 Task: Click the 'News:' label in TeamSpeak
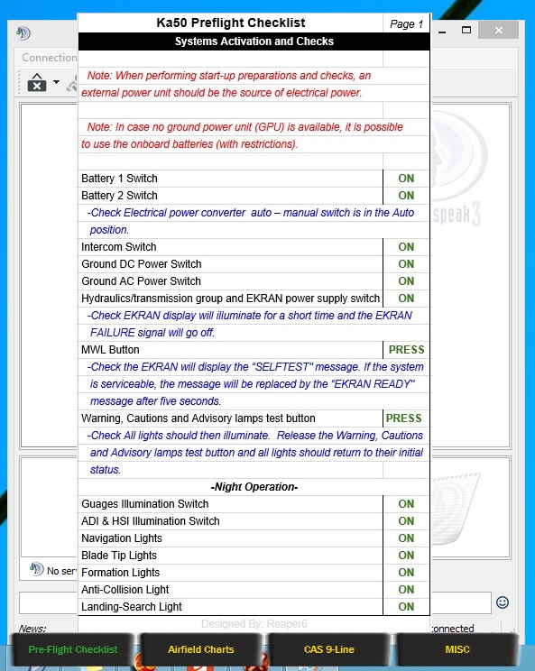[32, 629]
